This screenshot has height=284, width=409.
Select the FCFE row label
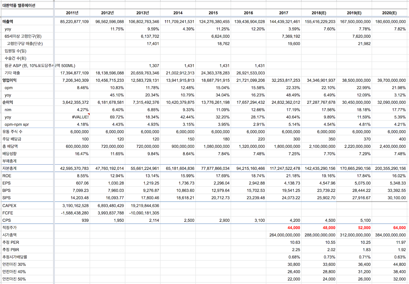tap(8, 213)
